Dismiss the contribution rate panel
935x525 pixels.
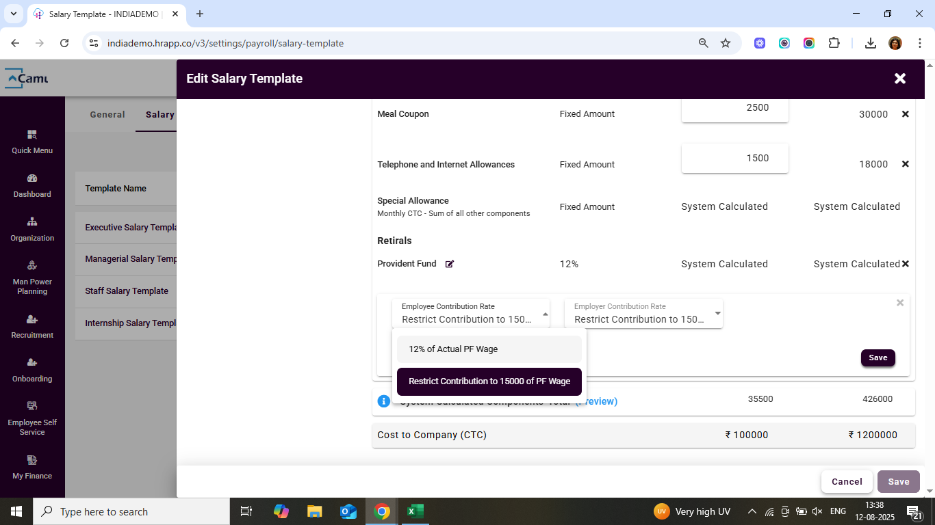pos(900,303)
